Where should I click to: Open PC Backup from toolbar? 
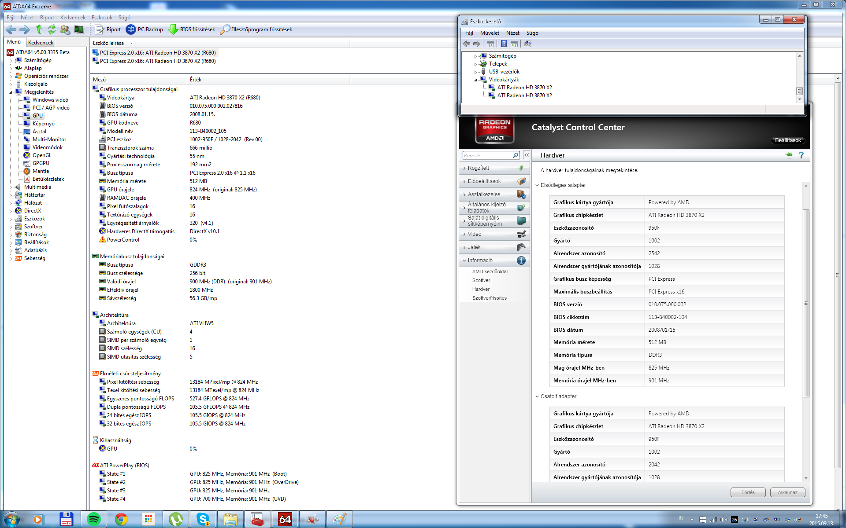coord(131,29)
